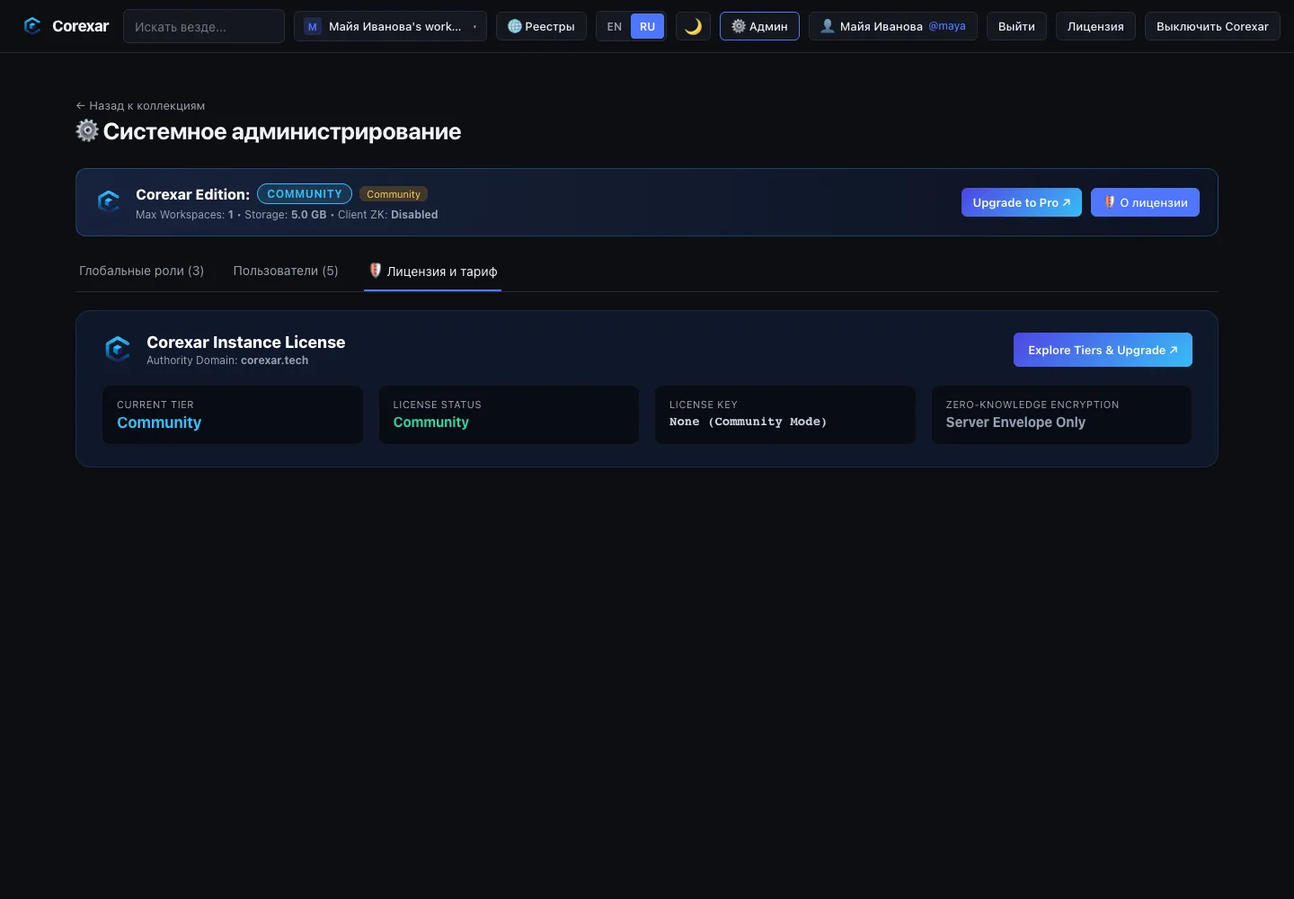The width and height of the screenshot is (1294, 899).
Task: Click the Выйти logout button
Action: pos(1016,26)
